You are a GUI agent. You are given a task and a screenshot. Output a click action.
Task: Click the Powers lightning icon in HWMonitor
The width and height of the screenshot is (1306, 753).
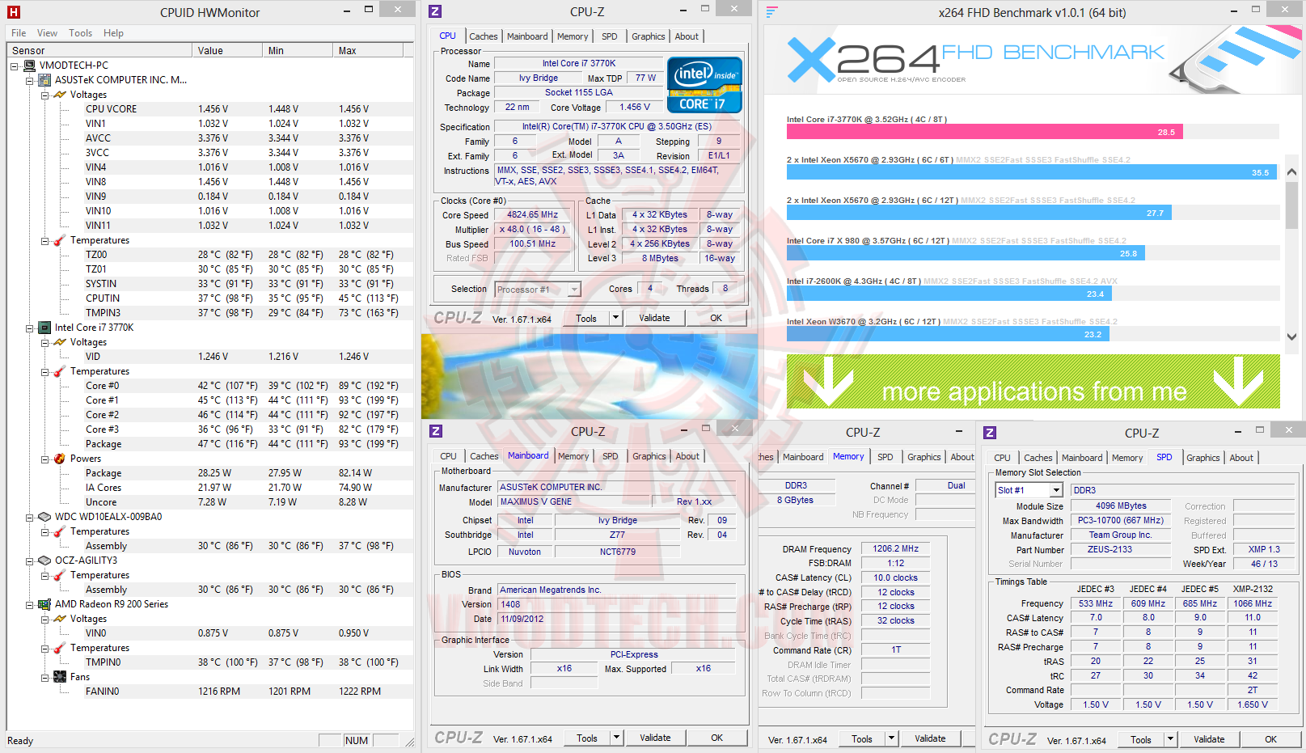tap(60, 459)
